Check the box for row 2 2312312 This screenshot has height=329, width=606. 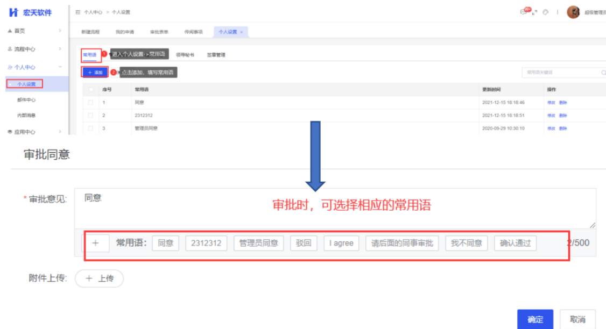(90, 116)
